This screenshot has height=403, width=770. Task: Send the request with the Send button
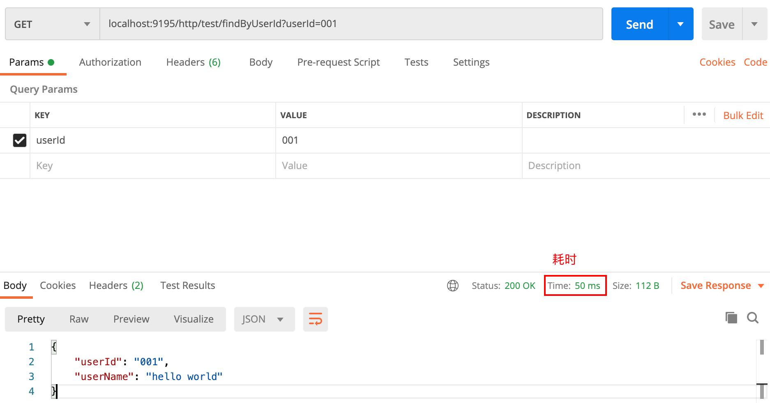(639, 24)
